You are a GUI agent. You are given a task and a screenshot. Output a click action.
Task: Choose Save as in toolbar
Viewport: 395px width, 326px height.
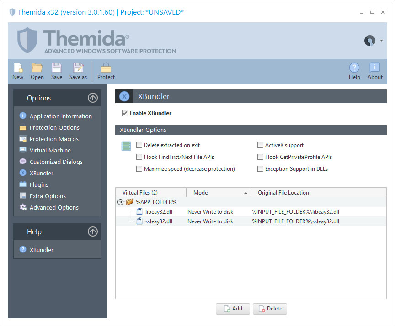78,71
